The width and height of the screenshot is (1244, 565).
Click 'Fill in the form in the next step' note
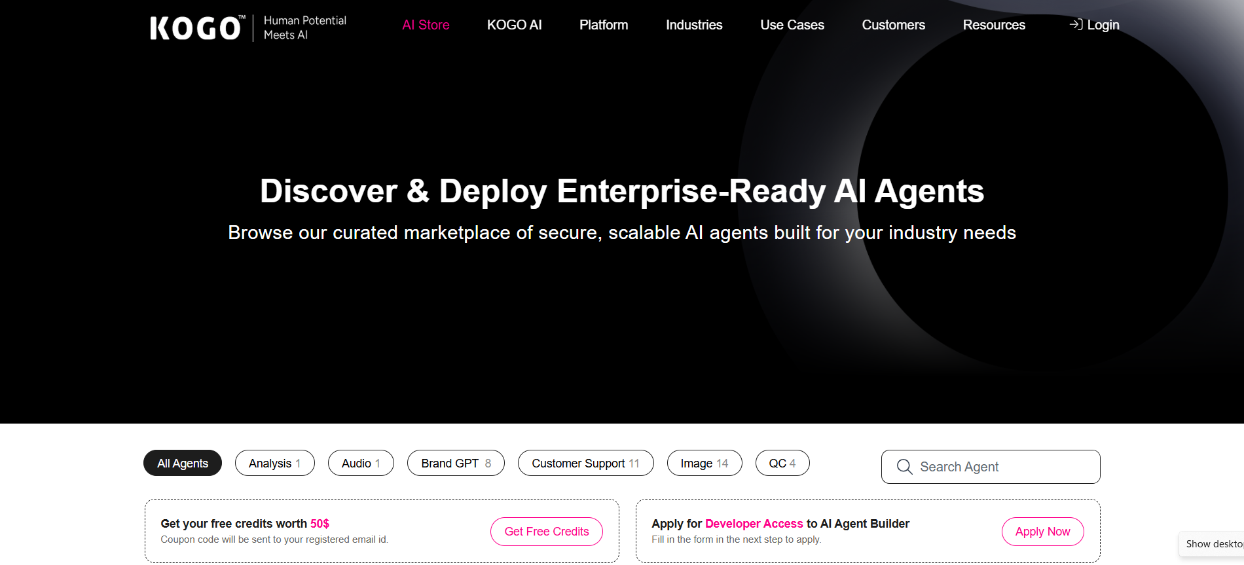[x=737, y=539]
